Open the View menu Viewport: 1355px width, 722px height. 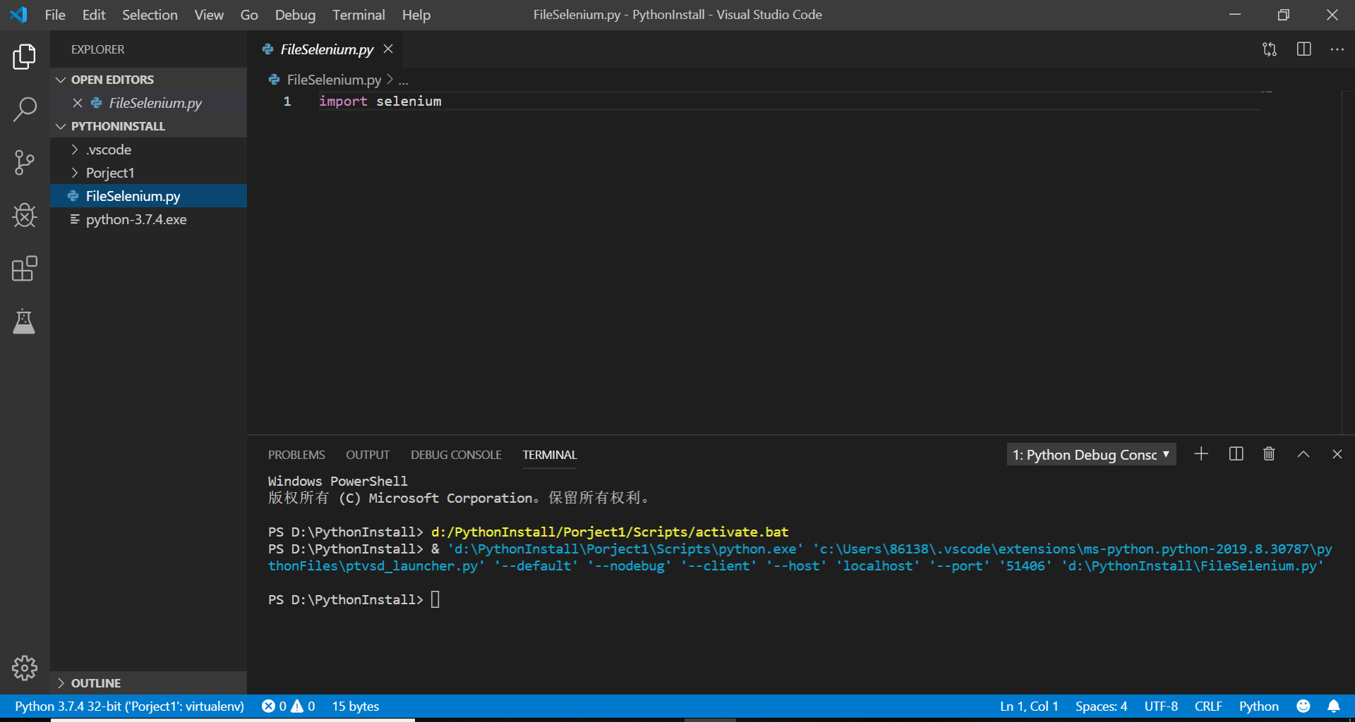[x=209, y=15]
